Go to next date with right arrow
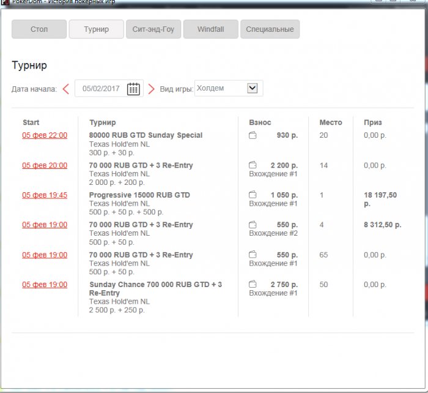 tap(152, 89)
